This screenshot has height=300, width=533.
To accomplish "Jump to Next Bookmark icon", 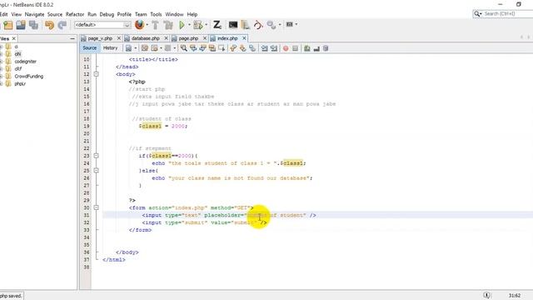I will 242,48.
